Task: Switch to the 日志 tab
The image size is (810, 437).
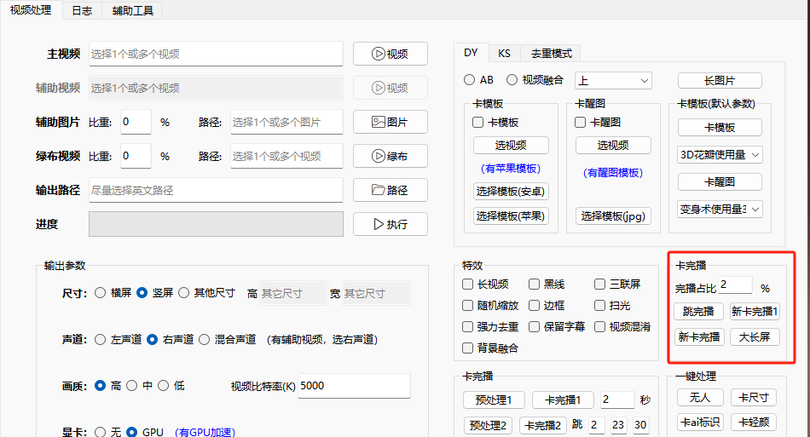Action: point(83,10)
